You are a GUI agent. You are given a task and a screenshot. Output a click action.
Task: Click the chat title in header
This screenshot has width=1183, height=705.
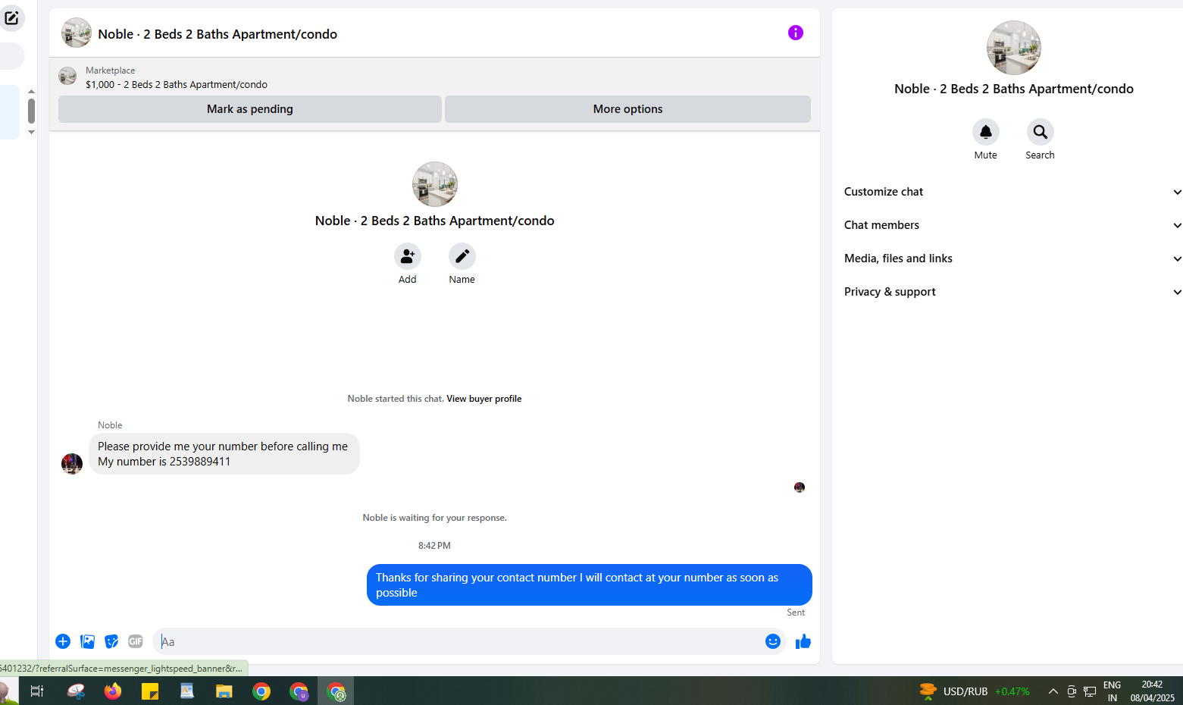pyautogui.click(x=218, y=34)
